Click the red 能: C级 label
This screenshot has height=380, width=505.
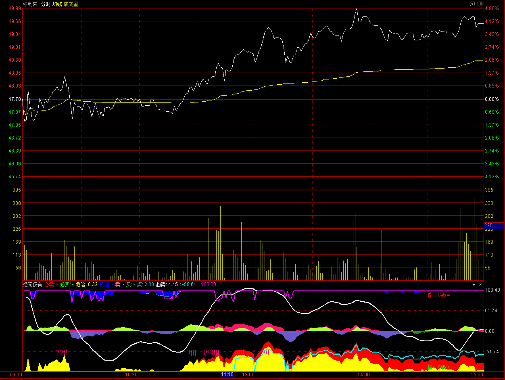[x=439, y=295]
